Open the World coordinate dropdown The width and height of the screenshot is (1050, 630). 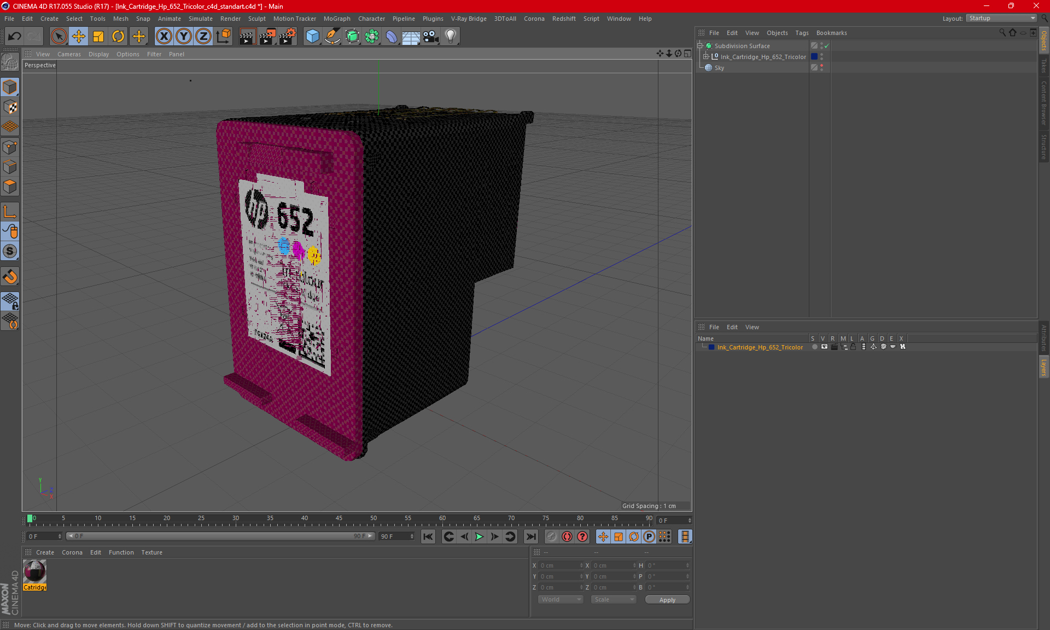coord(561,600)
